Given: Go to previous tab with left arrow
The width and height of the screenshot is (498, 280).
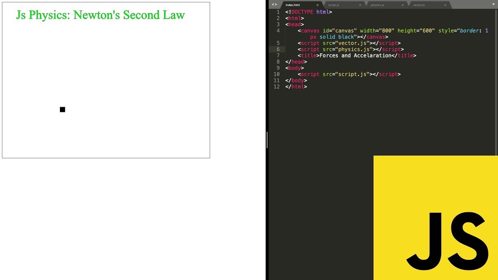Looking at the screenshot, I should (x=272, y=5).
